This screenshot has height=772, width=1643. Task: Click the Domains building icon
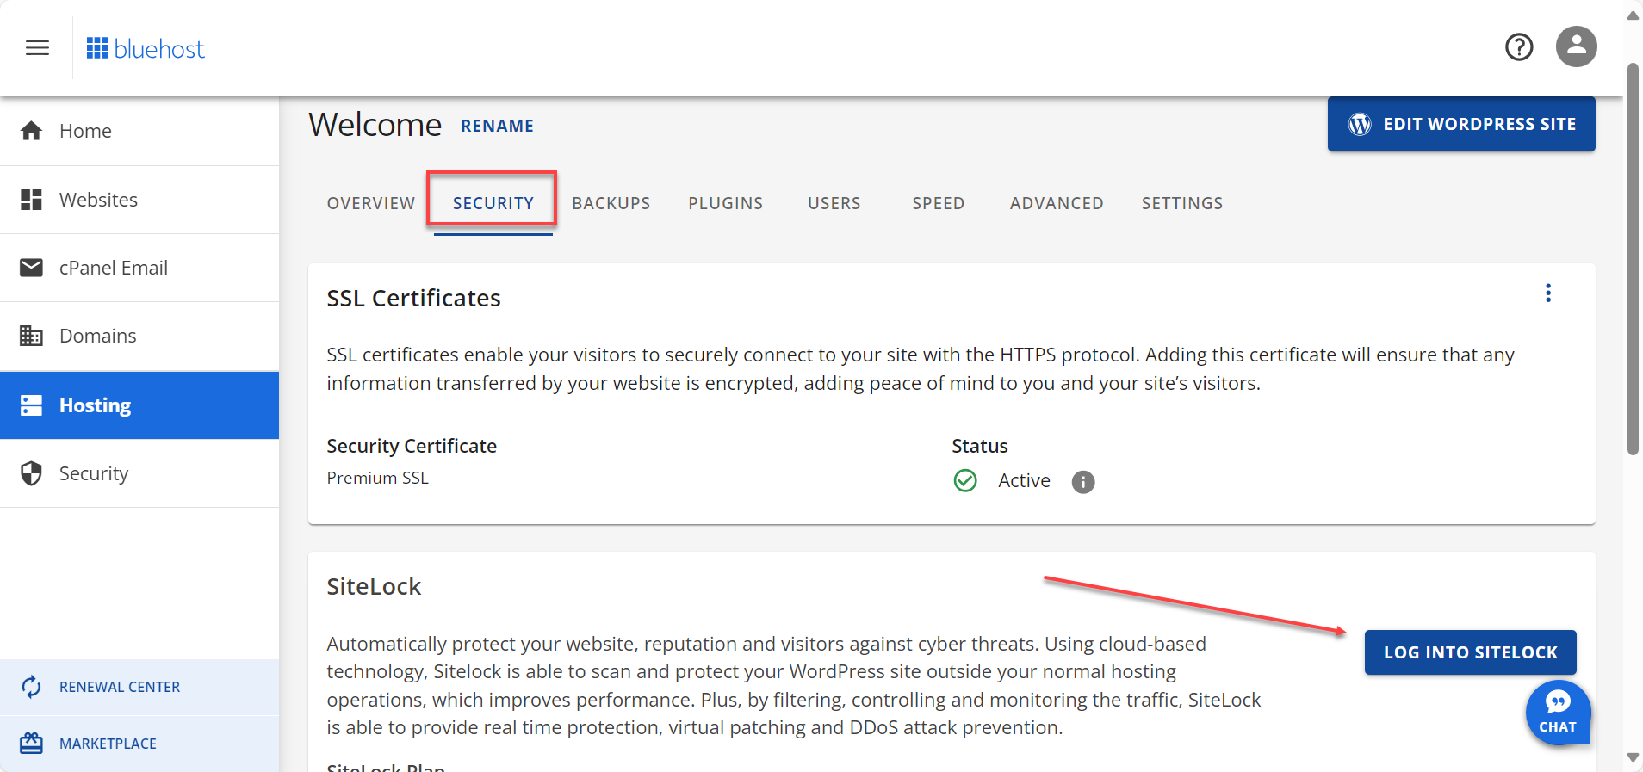click(31, 336)
